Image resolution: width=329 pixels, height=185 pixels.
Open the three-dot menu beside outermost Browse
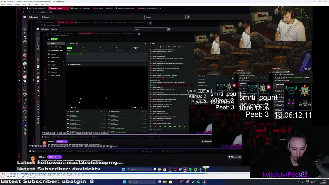[53, 17]
